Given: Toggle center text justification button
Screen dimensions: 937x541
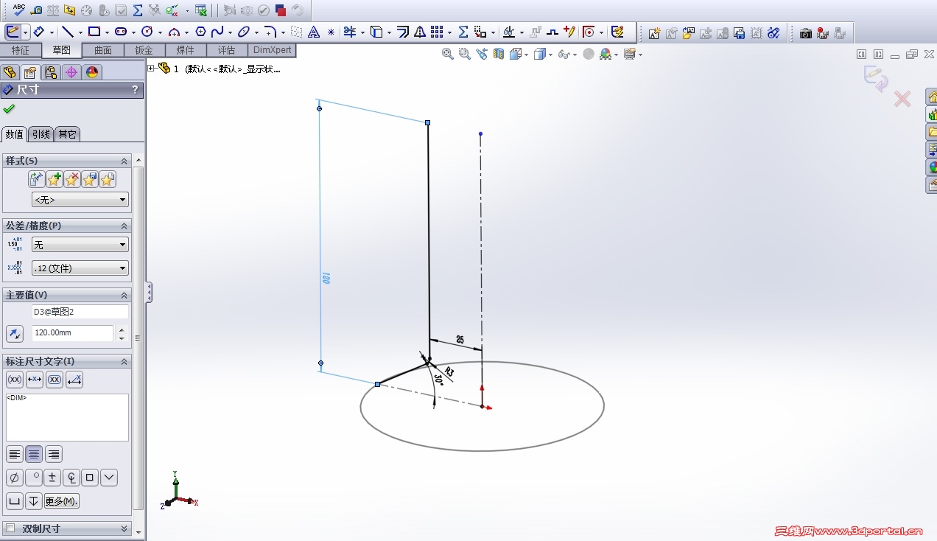Looking at the screenshot, I should click(34, 454).
